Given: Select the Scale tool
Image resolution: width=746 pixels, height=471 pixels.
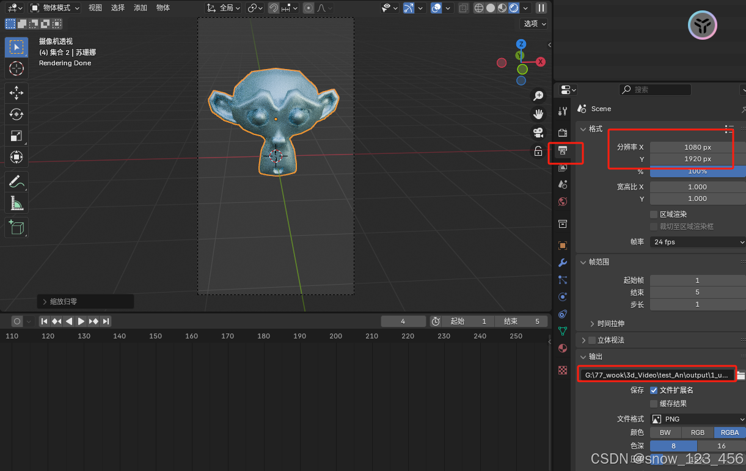Looking at the screenshot, I should pos(16,136).
